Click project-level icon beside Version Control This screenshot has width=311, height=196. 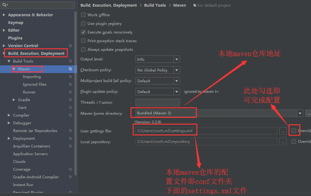(70, 46)
